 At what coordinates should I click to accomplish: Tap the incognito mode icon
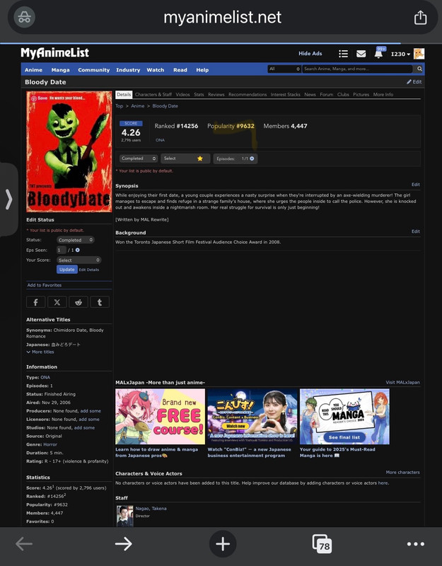coord(25,17)
